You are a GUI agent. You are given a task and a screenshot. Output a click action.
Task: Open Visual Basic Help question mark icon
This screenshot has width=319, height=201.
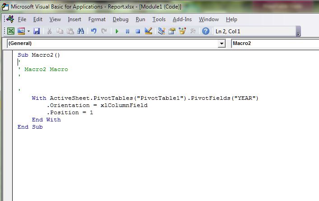tap(206, 31)
